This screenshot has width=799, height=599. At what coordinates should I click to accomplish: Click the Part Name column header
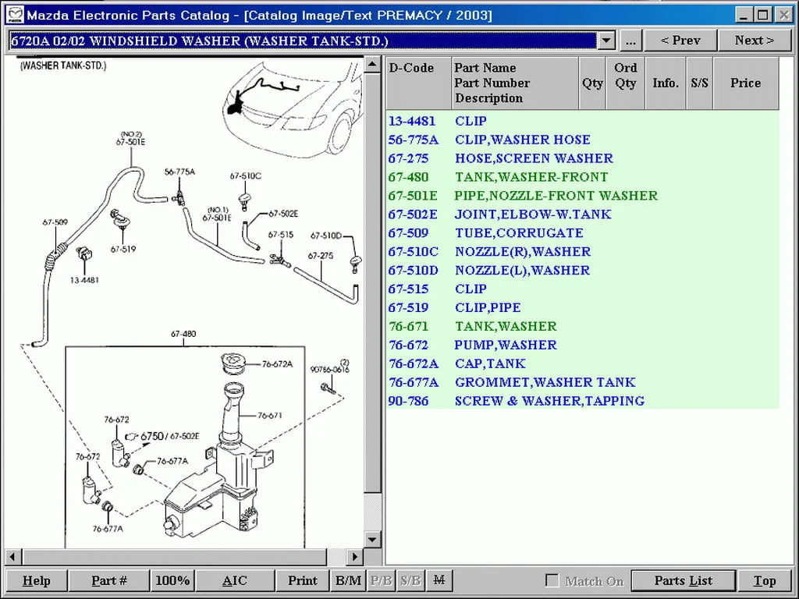pos(515,83)
